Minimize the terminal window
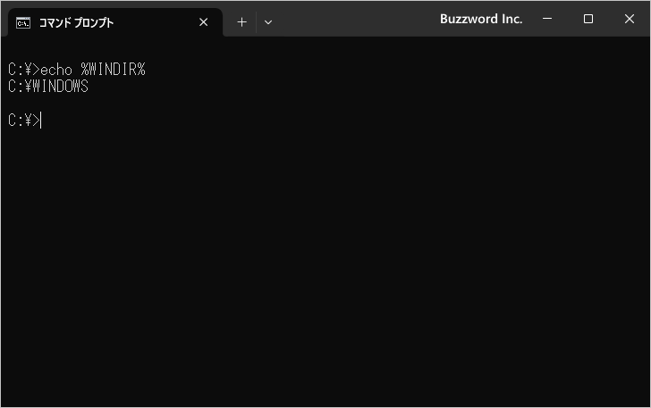 click(546, 19)
